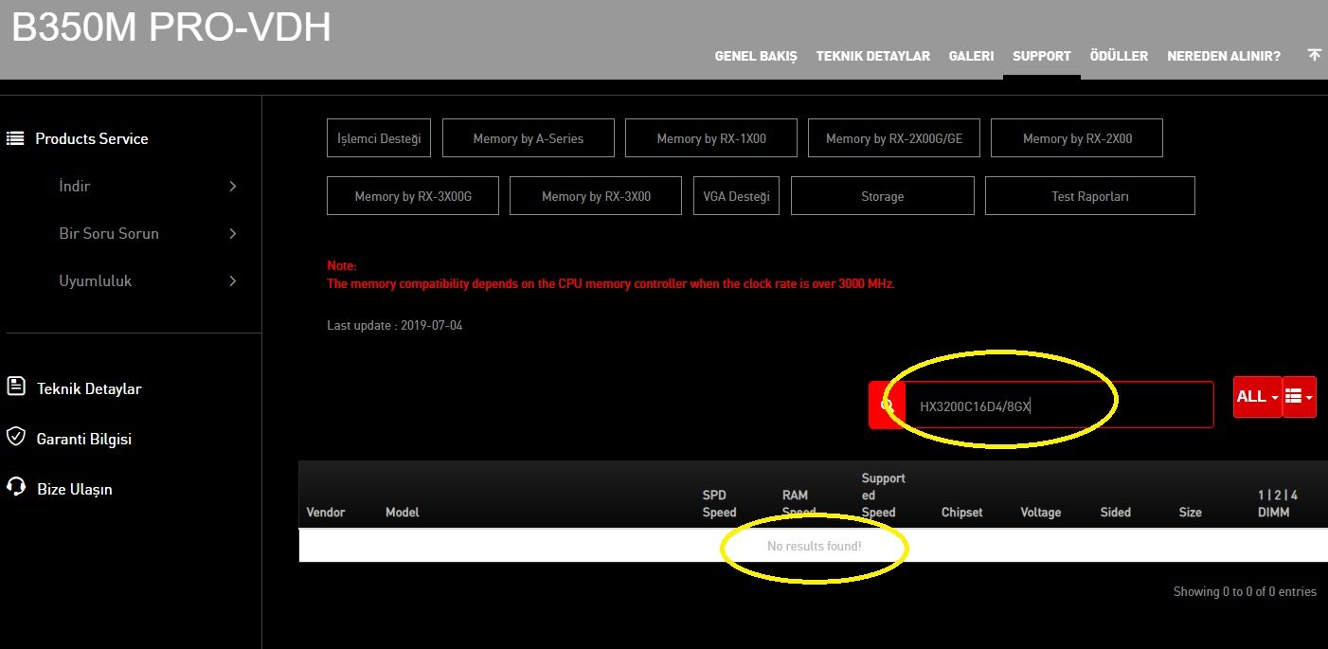Click the red search magnifier icon
Image resolution: width=1328 pixels, height=649 pixels.
(x=887, y=406)
